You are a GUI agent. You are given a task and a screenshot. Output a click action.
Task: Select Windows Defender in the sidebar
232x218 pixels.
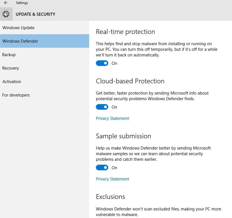click(x=44, y=41)
